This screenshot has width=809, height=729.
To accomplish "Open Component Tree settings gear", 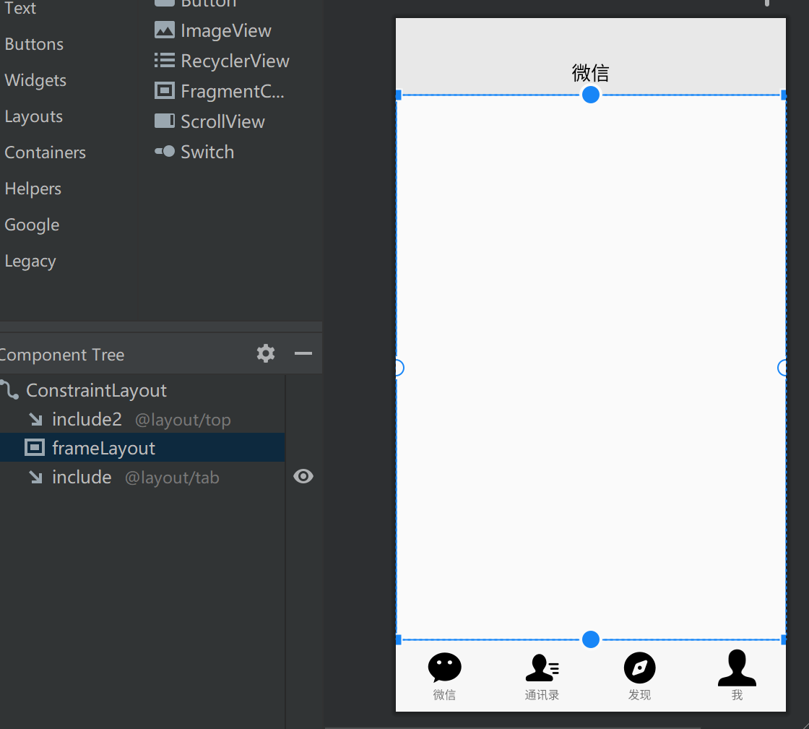I will [x=266, y=353].
